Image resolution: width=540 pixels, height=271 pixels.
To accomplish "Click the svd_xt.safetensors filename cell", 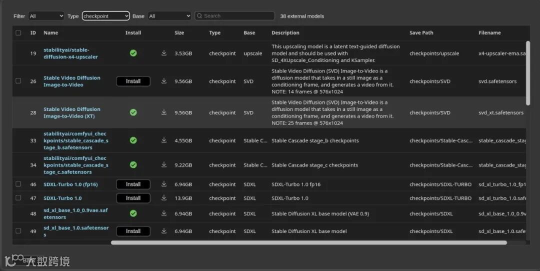I will tap(500, 112).
